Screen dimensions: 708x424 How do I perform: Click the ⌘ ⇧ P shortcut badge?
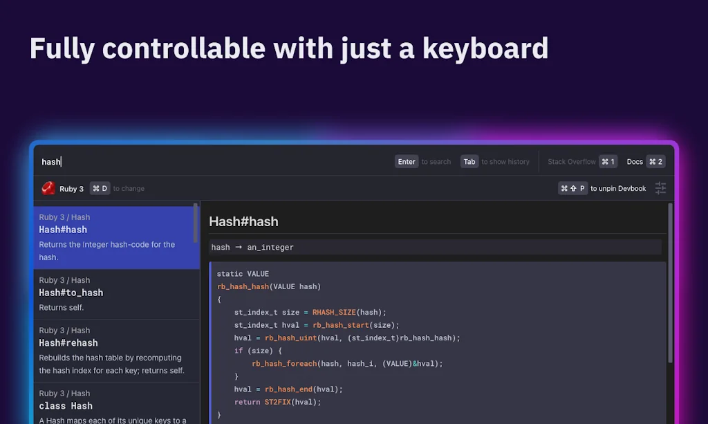pyautogui.click(x=572, y=188)
